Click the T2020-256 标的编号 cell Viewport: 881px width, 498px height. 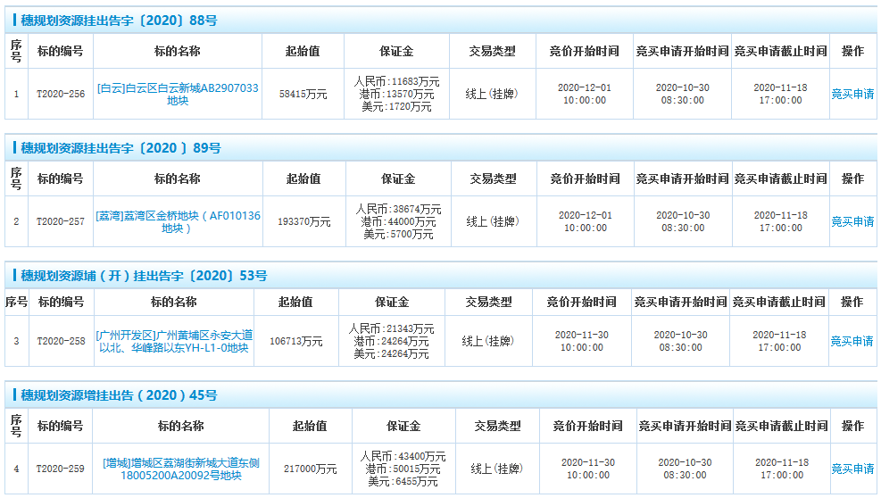(61, 94)
